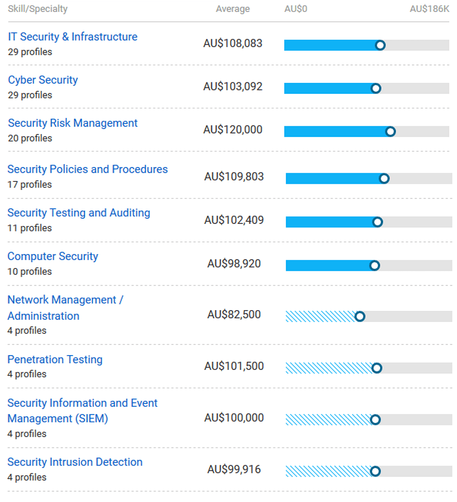Click the Security Risk Management link
457x502 pixels.
[73, 123]
